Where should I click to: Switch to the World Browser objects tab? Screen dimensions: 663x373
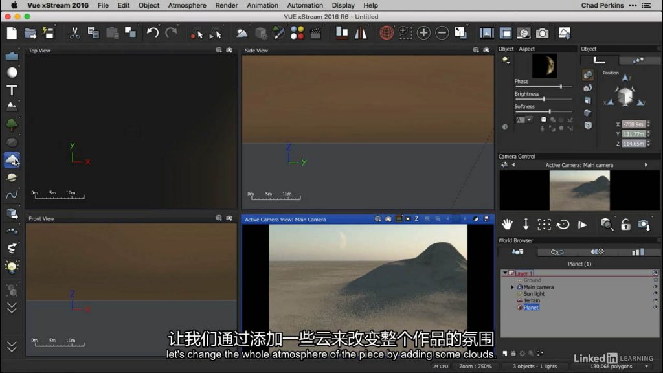tap(517, 252)
